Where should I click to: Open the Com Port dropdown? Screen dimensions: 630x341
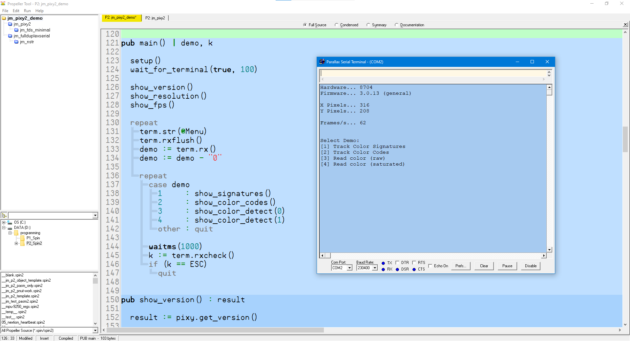point(349,268)
